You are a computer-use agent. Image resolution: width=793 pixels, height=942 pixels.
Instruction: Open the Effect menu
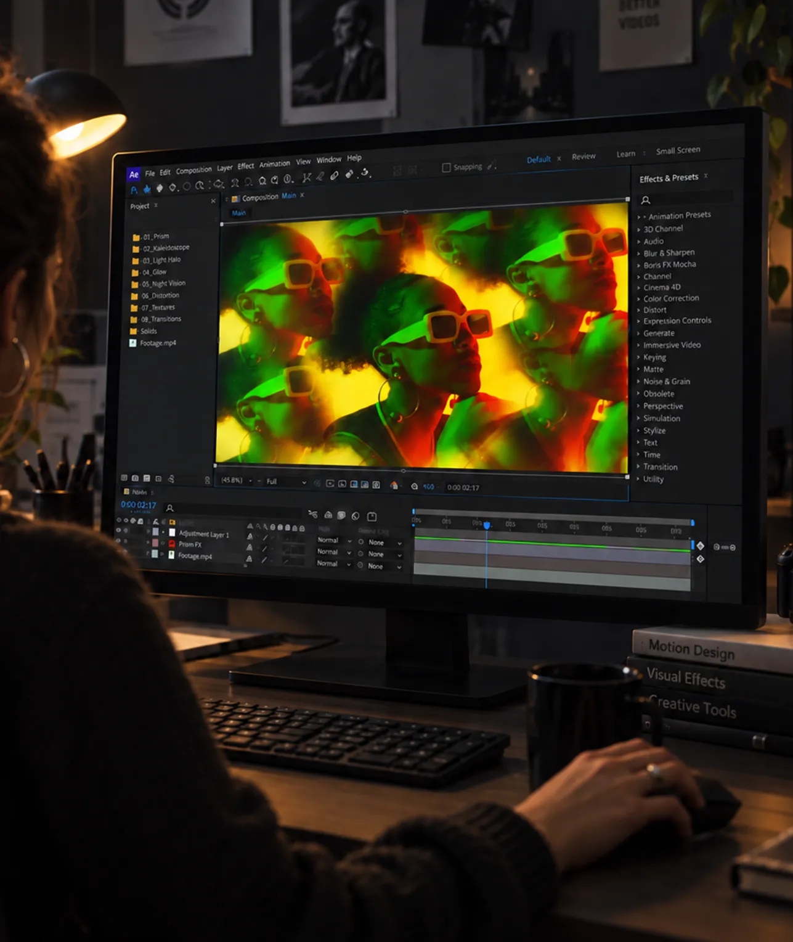click(246, 166)
